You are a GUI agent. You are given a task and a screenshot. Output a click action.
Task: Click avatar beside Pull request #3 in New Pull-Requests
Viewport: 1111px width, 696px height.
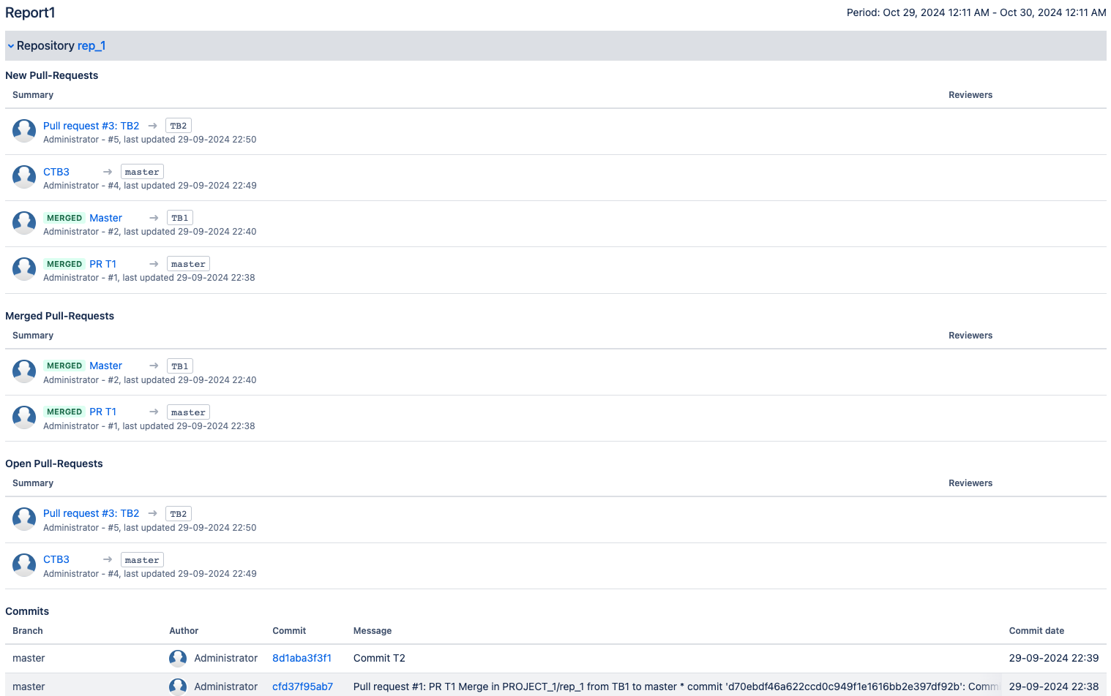tap(24, 132)
